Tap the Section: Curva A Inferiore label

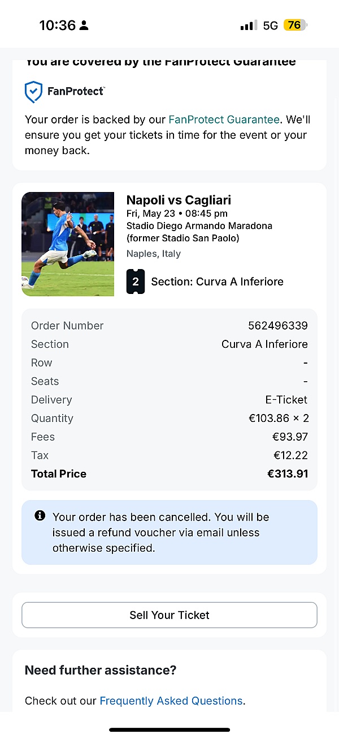point(217,281)
